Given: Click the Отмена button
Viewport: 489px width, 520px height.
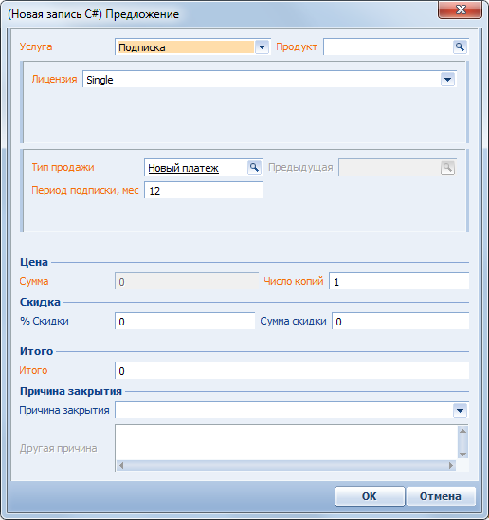Looking at the screenshot, I should click(x=441, y=496).
